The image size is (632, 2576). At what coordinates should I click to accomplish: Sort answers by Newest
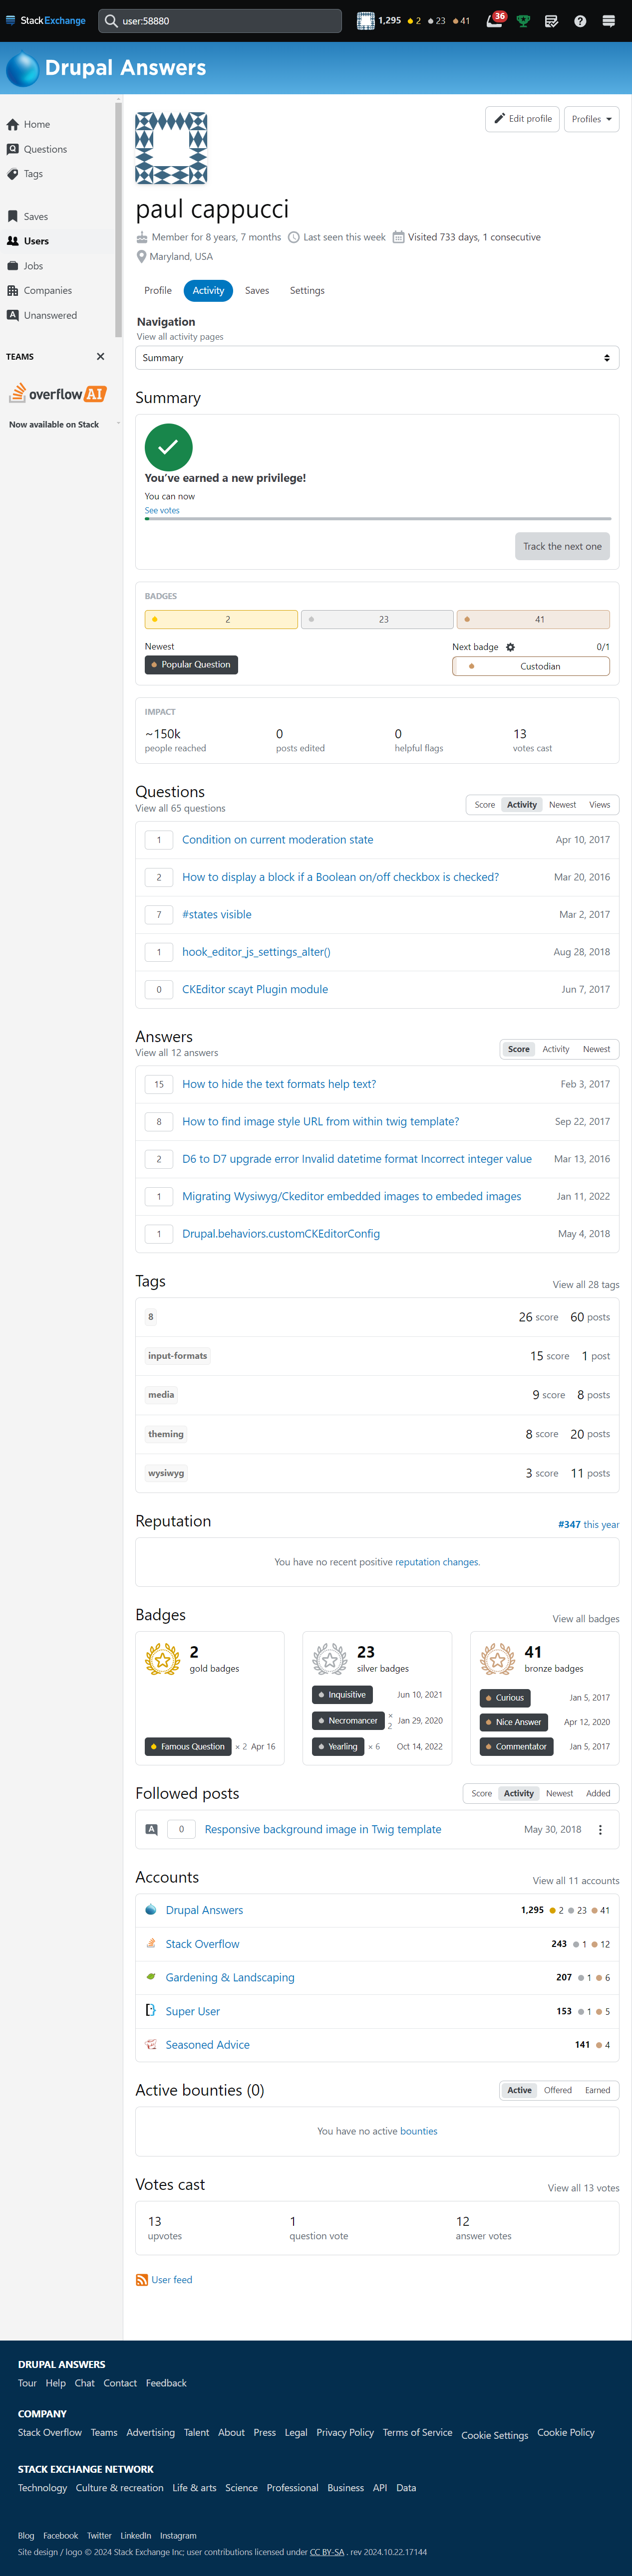(596, 1049)
